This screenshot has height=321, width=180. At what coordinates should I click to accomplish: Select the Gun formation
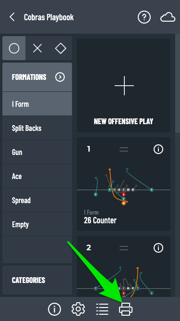37,152
